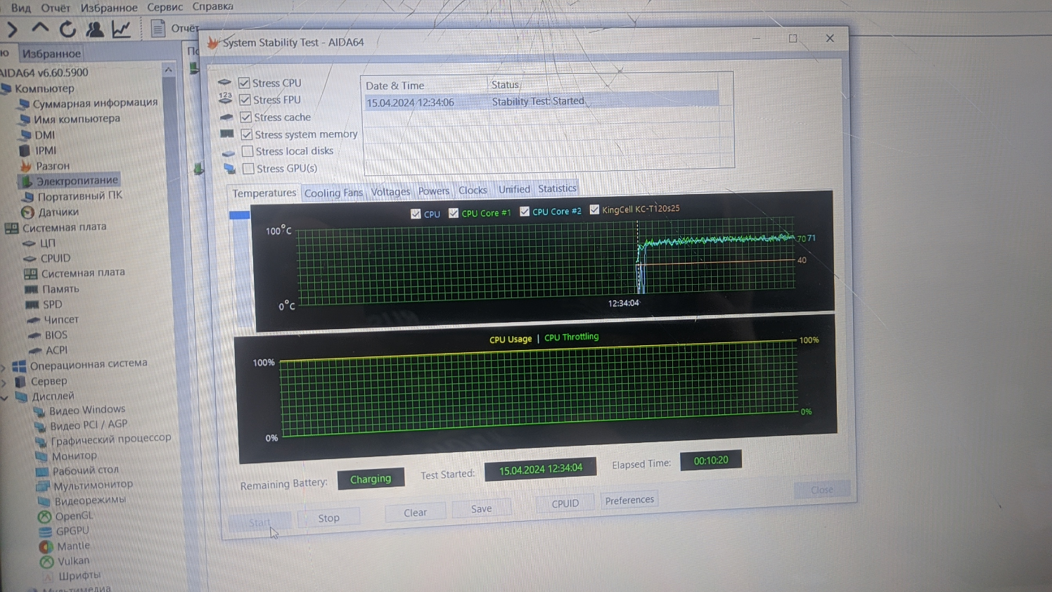Select the Электропитание battery icon
Viewport: 1052px width, 592px height.
27,181
